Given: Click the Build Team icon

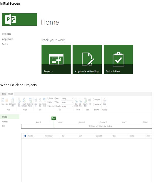Looking at the screenshot, I should [x=19, y=102].
